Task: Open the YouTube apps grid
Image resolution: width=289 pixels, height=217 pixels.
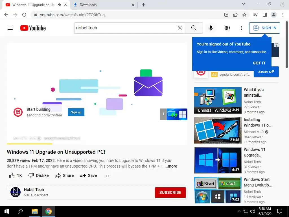Action: point(228,28)
